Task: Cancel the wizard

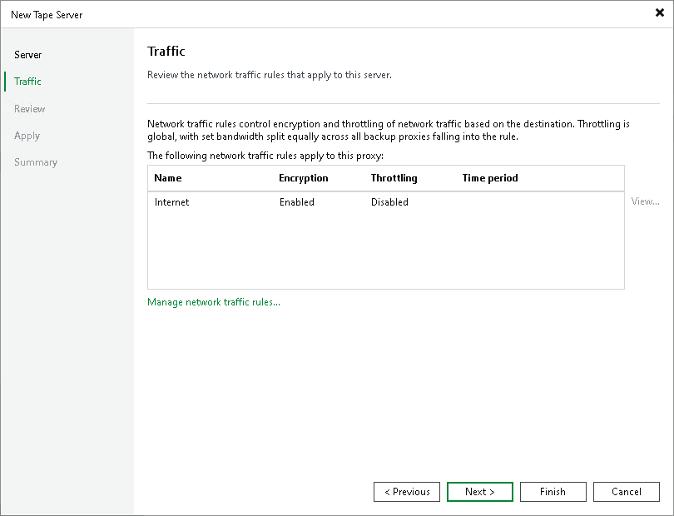Action: tap(627, 492)
